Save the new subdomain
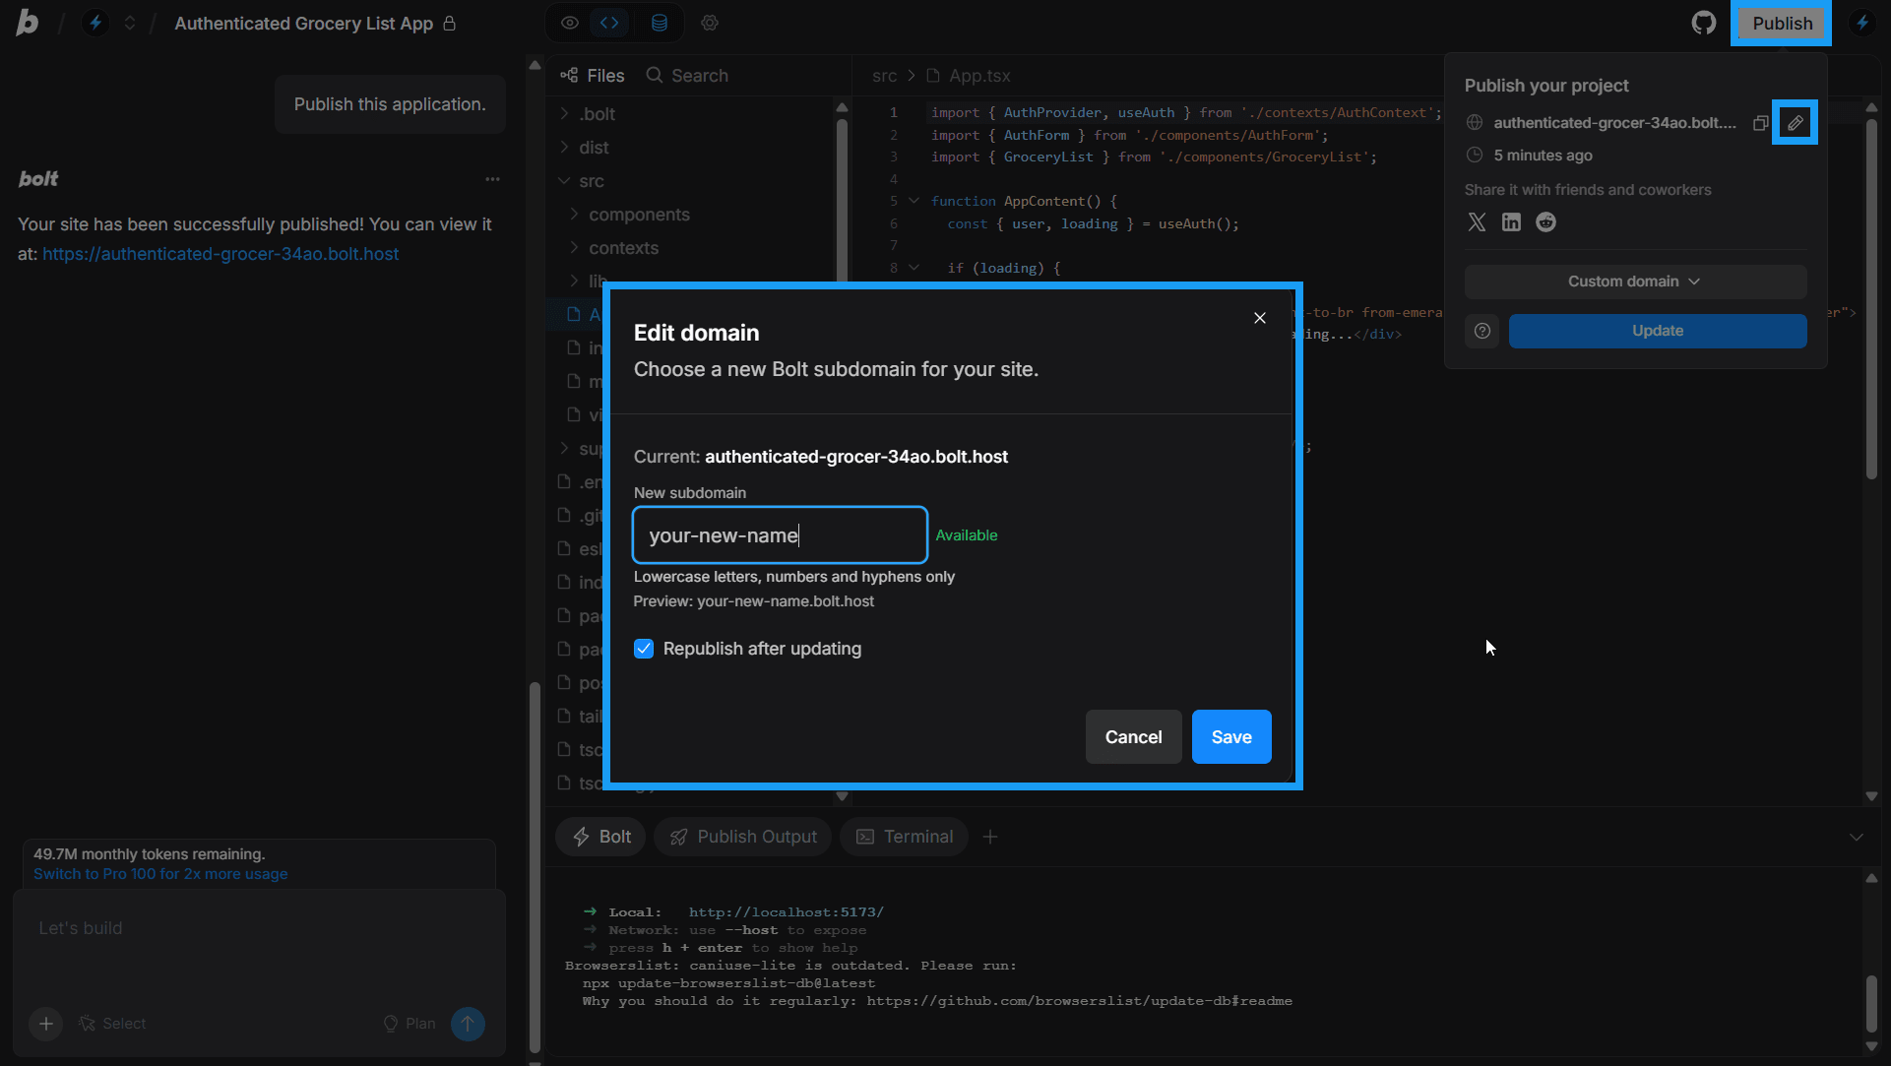 point(1230,736)
